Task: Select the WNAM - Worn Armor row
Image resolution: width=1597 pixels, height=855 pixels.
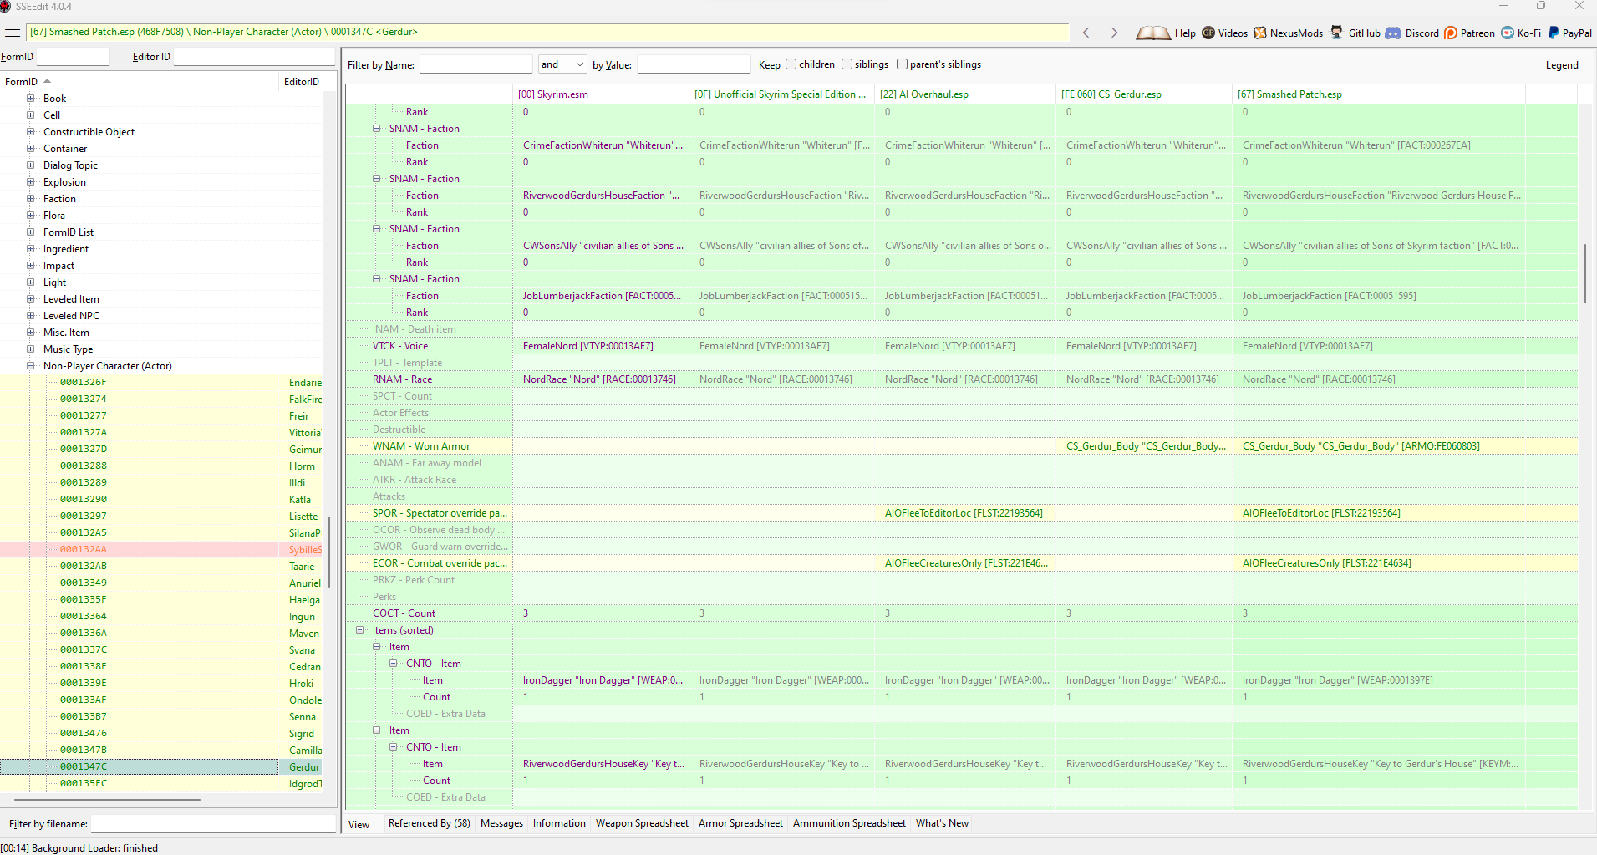Action: 962,446
